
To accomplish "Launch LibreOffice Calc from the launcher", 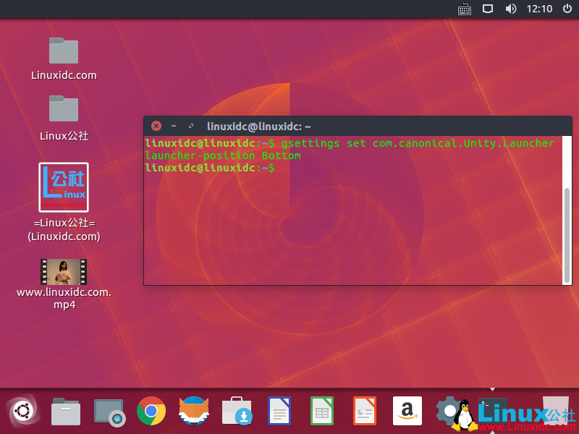I will click(x=322, y=411).
